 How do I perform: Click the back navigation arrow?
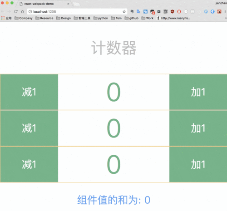pos(3,11)
